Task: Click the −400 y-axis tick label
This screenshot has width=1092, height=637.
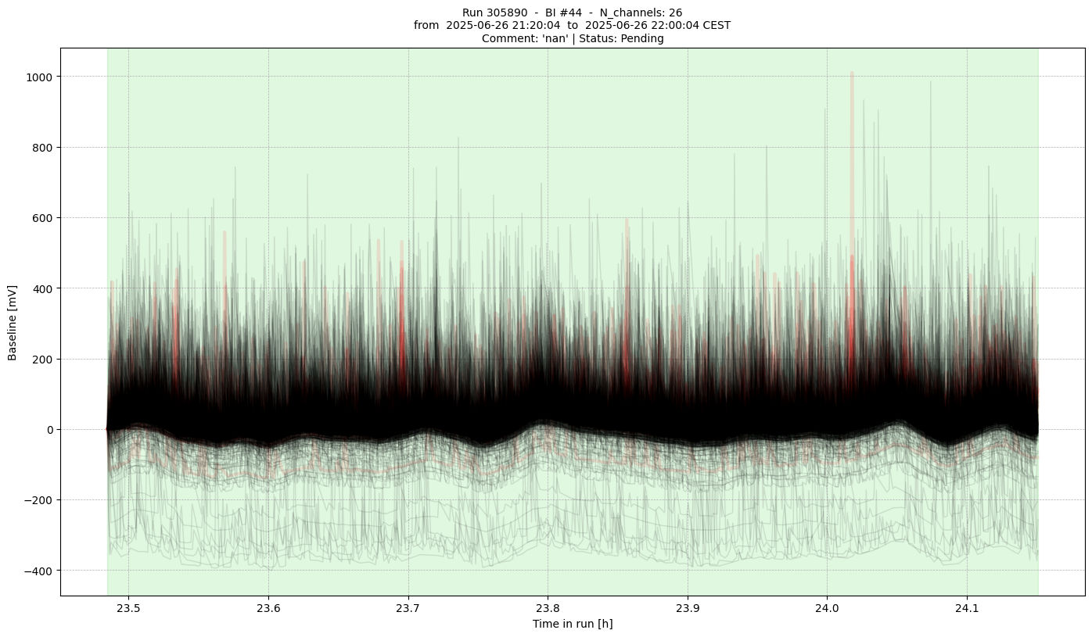Action: pos(39,571)
